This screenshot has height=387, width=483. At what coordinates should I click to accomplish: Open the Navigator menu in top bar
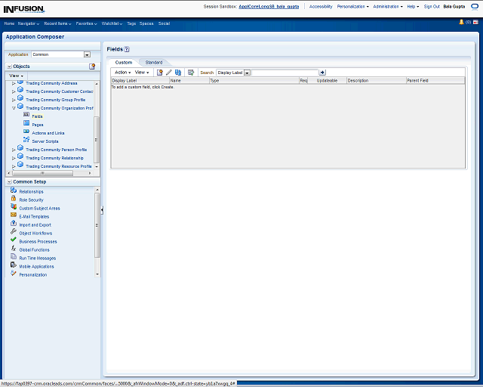click(29, 23)
